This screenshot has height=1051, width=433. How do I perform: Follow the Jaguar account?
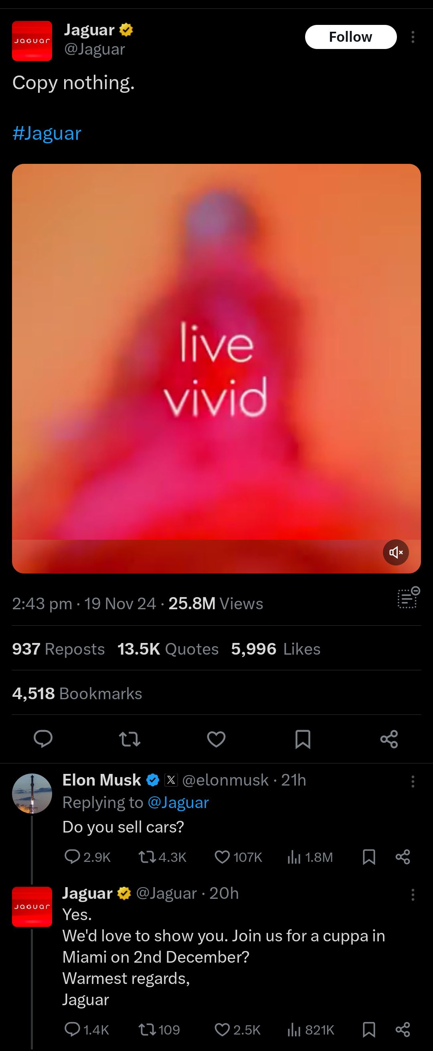point(351,37)
